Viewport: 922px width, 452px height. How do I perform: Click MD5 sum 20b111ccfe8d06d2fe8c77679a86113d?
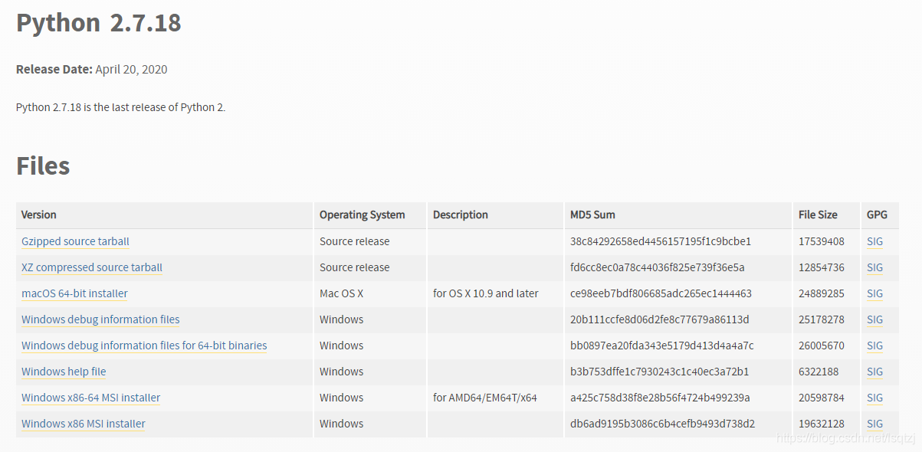pos(660,319)
